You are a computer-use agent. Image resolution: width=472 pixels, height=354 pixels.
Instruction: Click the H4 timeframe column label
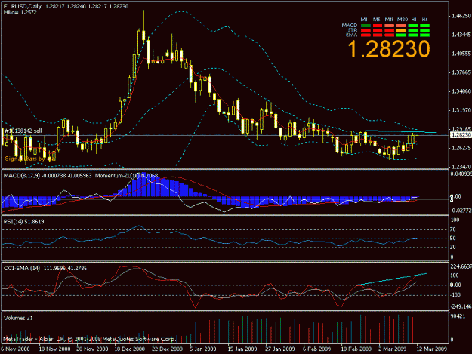424,20
